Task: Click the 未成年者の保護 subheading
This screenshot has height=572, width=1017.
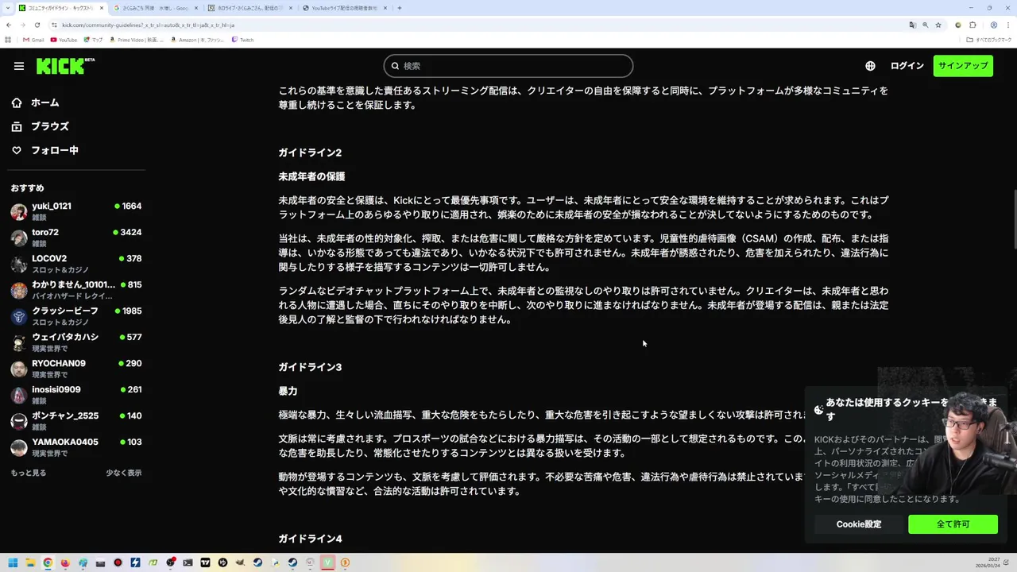Action: pyautogui.click(x=311, y=176)
